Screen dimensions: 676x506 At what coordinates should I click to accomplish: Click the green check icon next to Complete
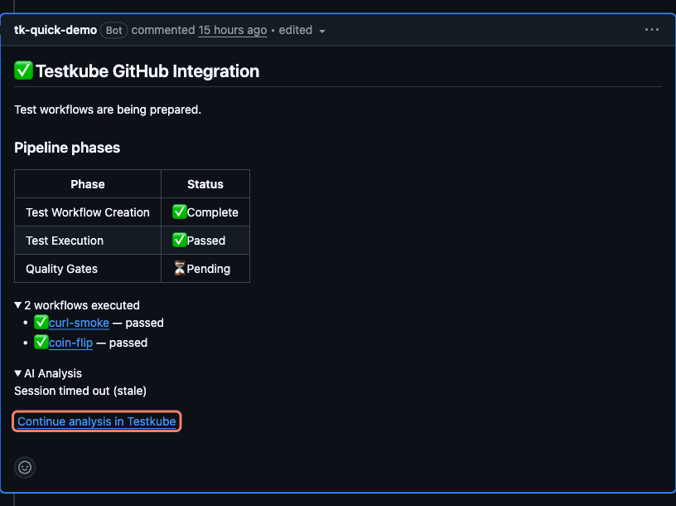click(179, 212)
